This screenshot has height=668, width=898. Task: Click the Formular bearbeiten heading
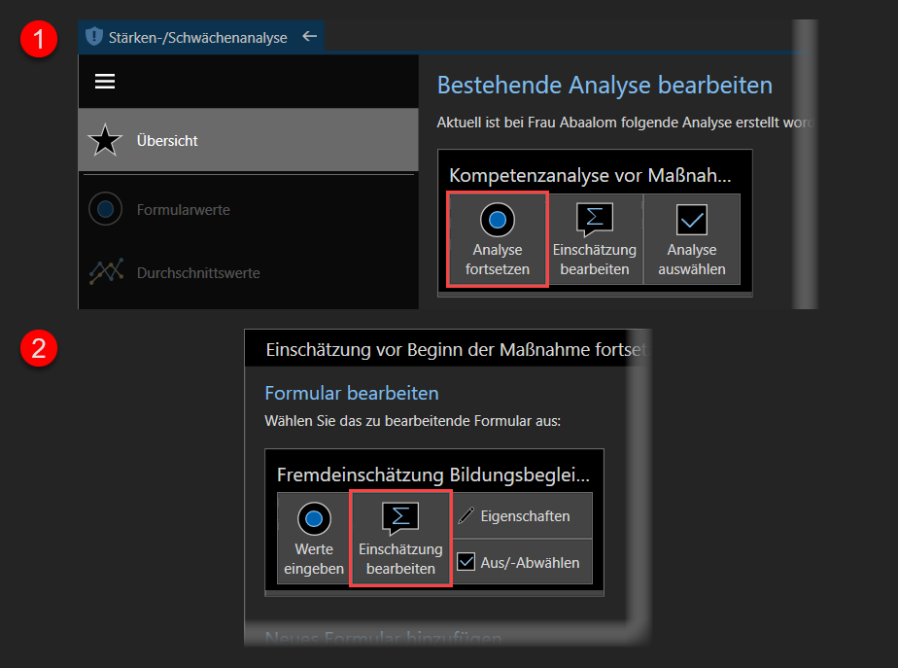(x=352, y=393)
